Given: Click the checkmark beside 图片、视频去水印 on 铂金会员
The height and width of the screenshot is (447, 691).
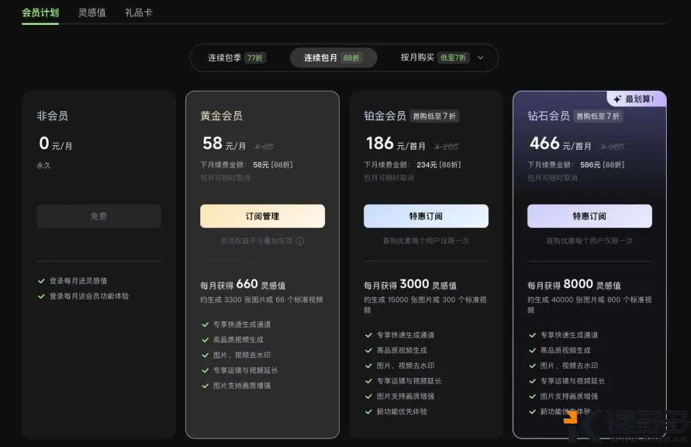Looking at the screenshot, I should (368, 366).
